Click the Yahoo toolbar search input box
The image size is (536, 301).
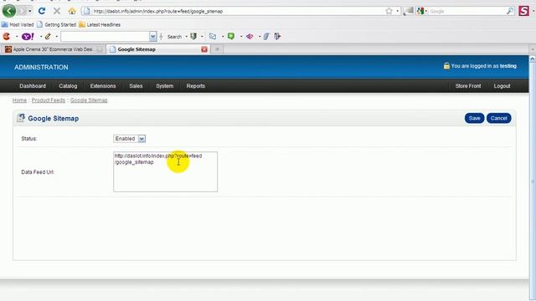tap(105, 36)
